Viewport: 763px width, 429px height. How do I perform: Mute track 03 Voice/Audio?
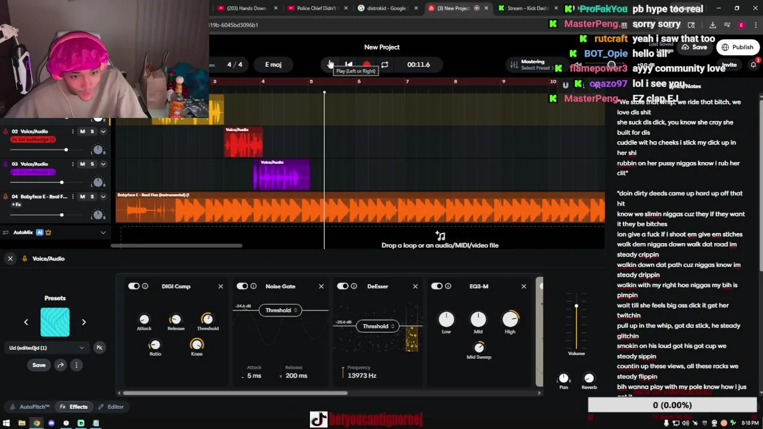(x=82, y=164)
